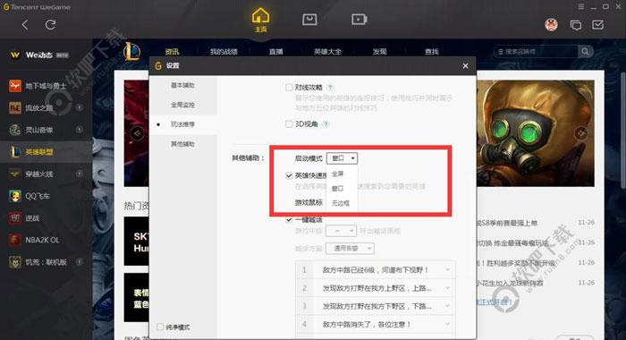The height and width of the screenshot is (340, 626).
Task: Toggle the 纯净模式 checkbox
Action: [x=160, y=327]
